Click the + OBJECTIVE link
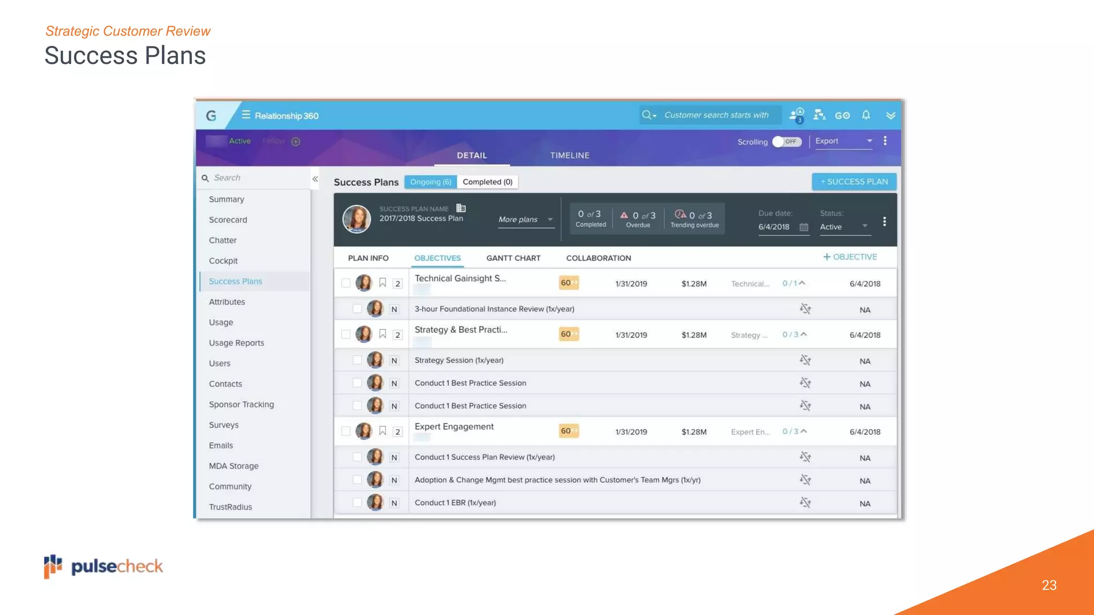The image size is (1094, 615). 850,257
